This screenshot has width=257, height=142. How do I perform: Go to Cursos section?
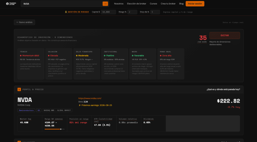coord(153,4)
